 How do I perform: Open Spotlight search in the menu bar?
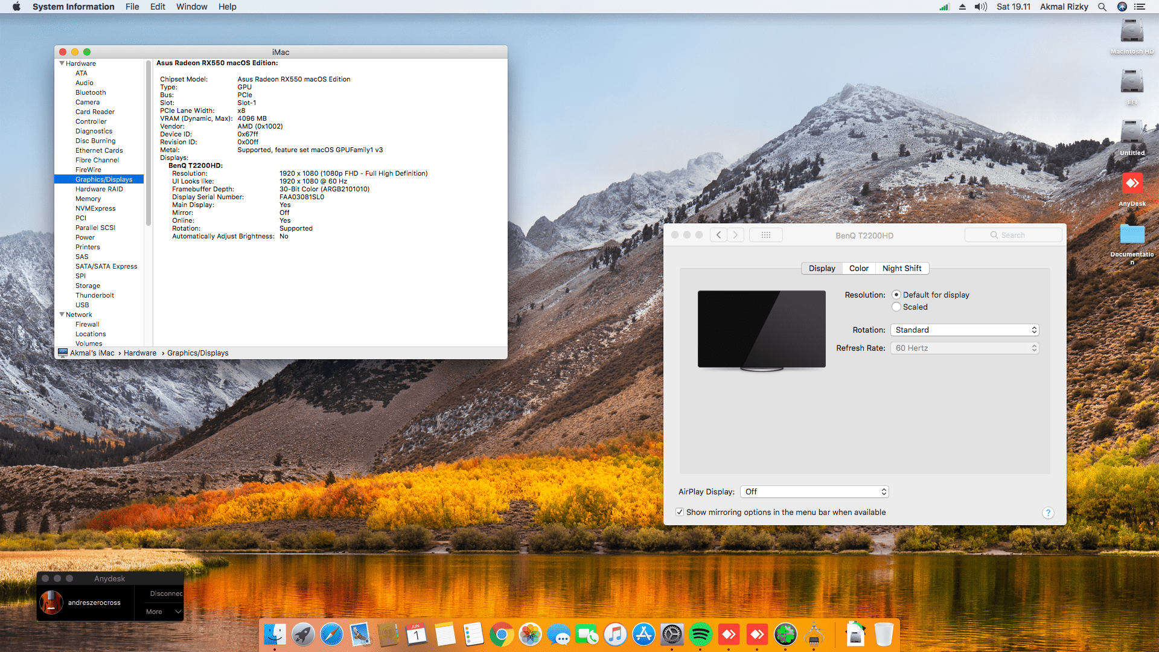pyautogui.click(x=1102, y=7)
